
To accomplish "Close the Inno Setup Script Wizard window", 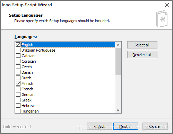I will 167,5.
